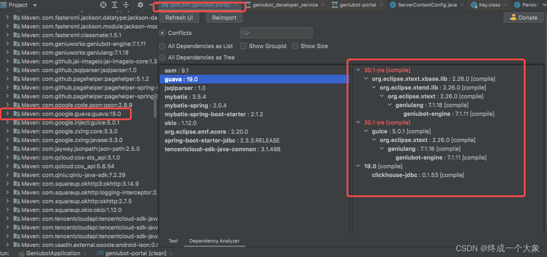Collapse the 19.0 [compile] node
Screen dimensions: 547x257
pyautogui.click(x=359, y=166)
